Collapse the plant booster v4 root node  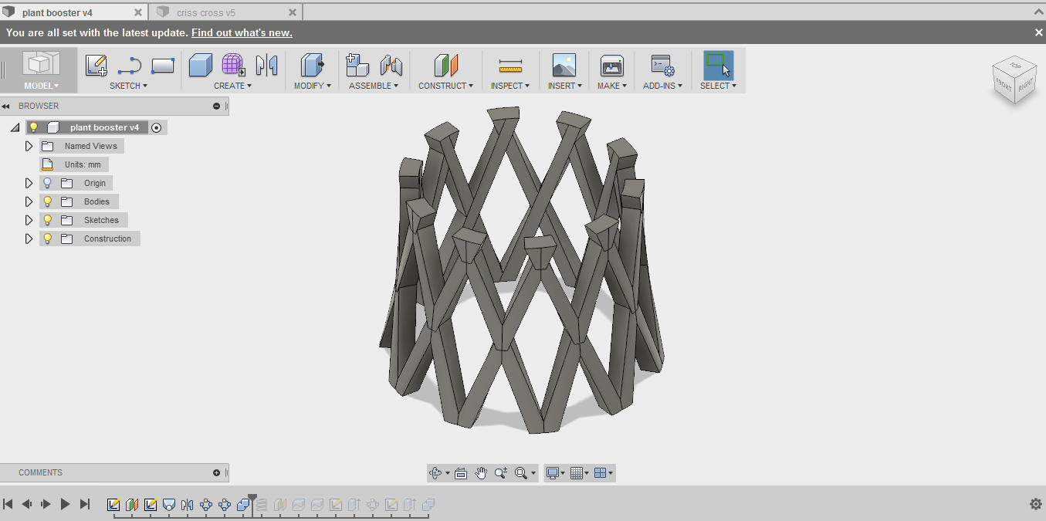point(15,127)
